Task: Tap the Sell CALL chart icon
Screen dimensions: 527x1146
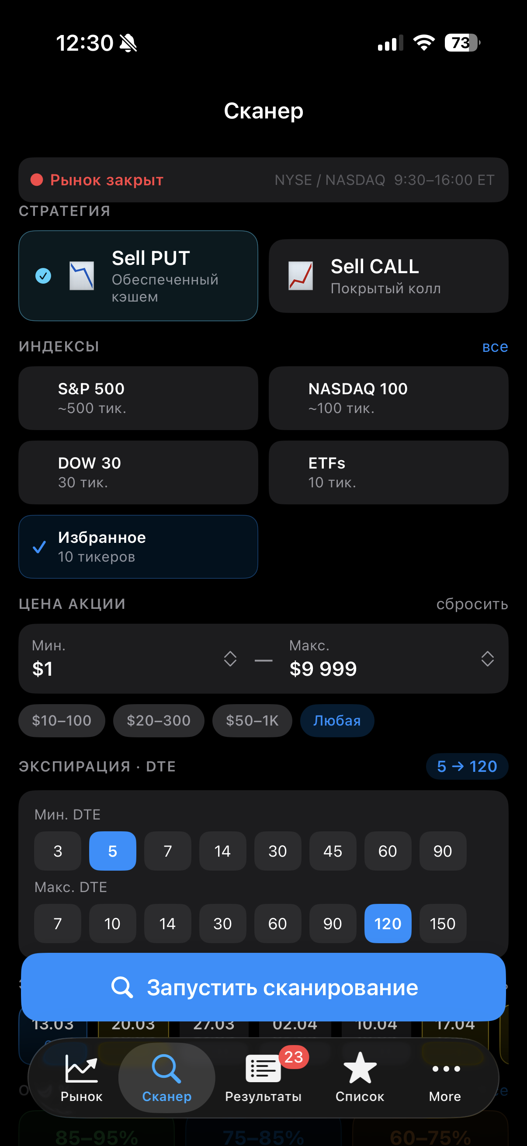Action: [301, 276]
